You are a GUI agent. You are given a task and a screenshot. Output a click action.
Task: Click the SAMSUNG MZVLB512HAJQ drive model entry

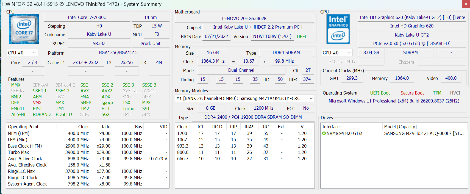pyautogui.click(x=424, y=134)
